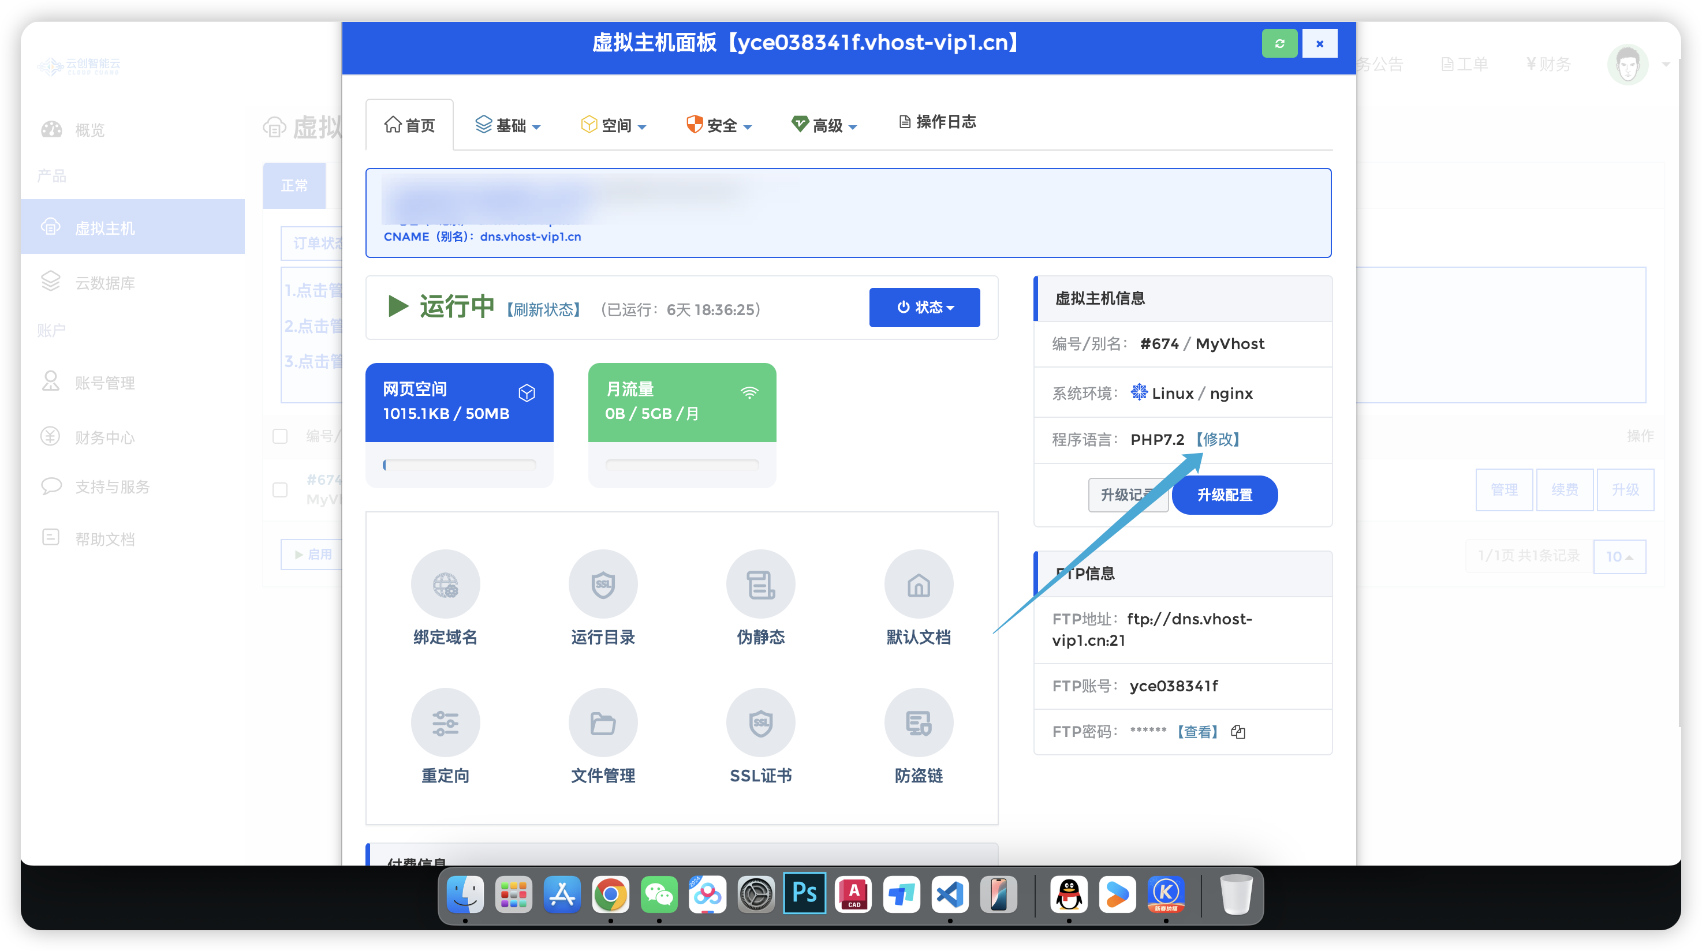Expand the 安全 dropdown tab
The width and height of the screenshot is (1702, 951).
[719, 125]
